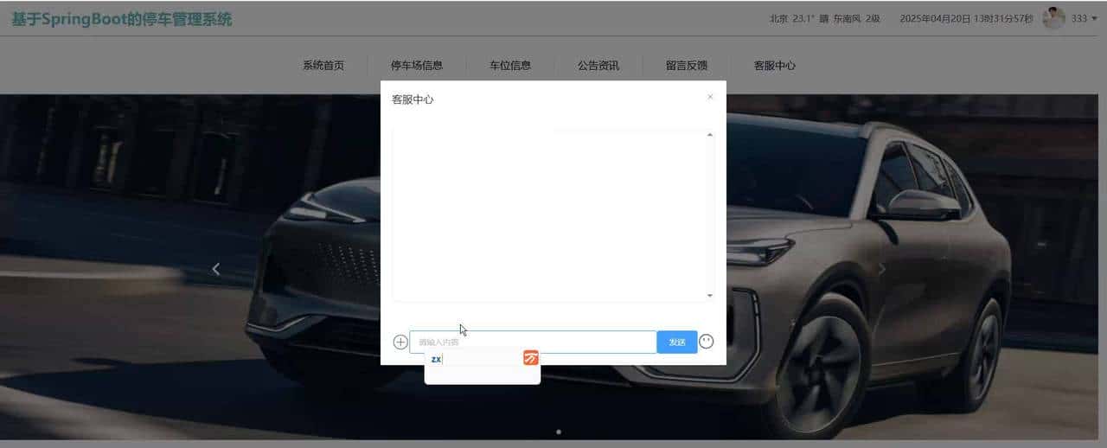Click the 客服中心 dialog title
The width and height of the screenshot is (1107, 448).
413,99
